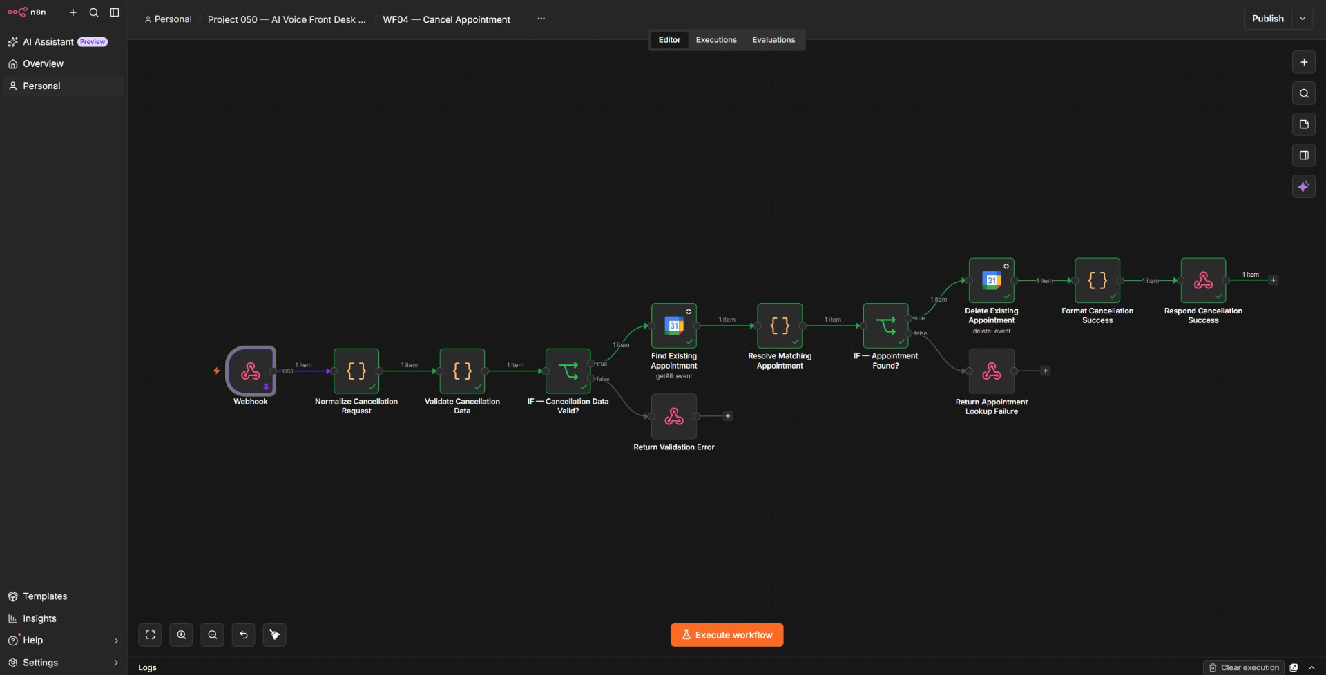Switch to the Executions tab
Image resolution: width=1326 pixels, height=675 pixels.
click(716, 40)
